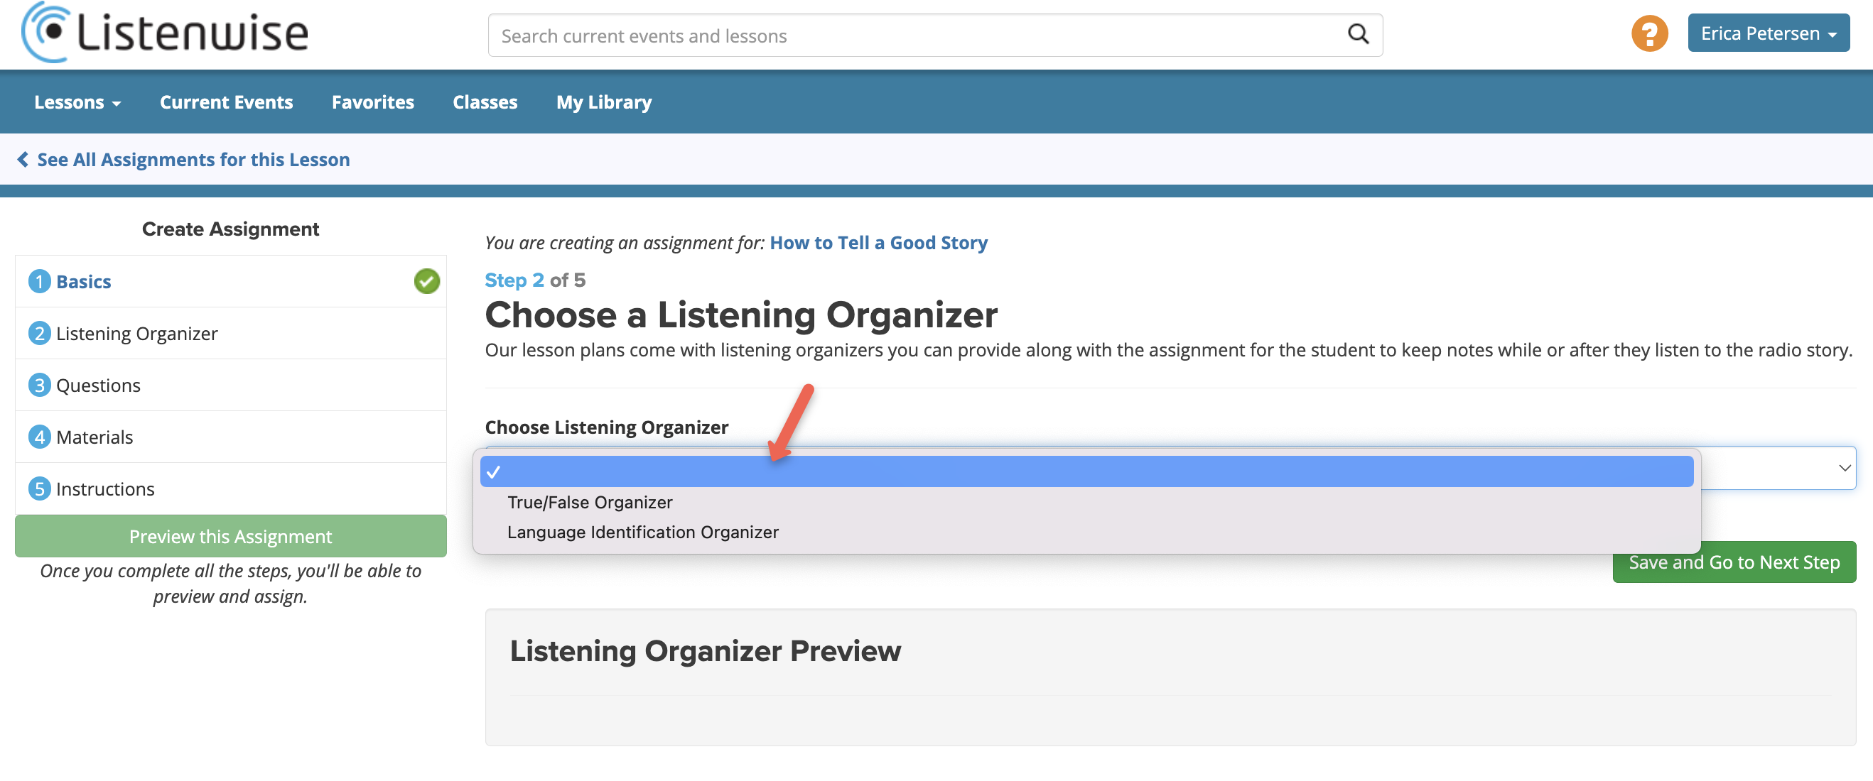
Task: Click the back chevron beside See All Assignments
Action: pyautogui.click(x=23, y=160)
